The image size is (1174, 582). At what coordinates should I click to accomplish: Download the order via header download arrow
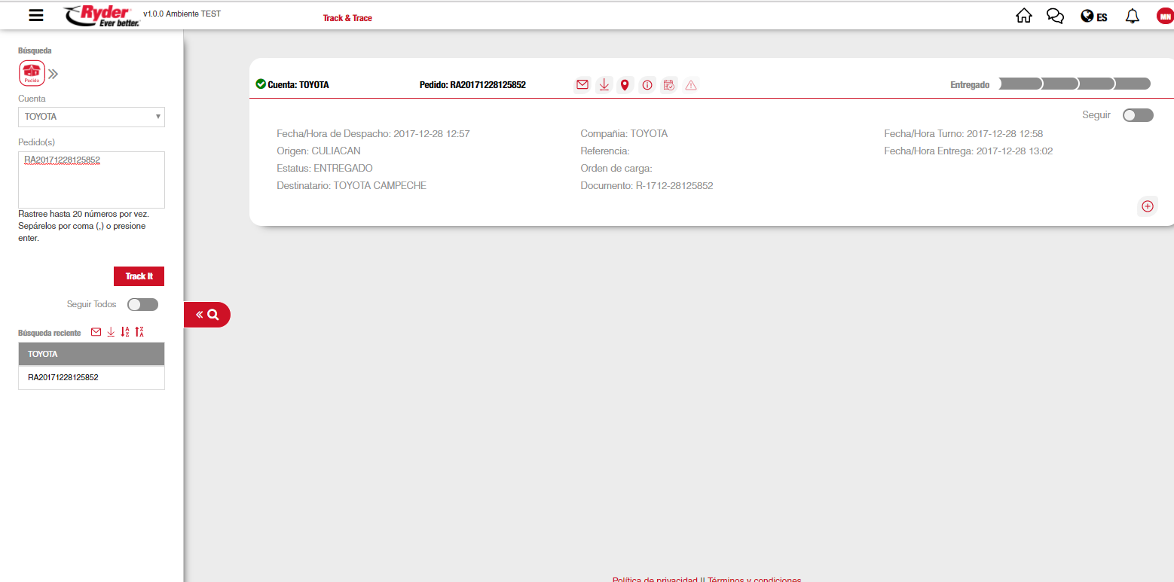click(604, 85)
